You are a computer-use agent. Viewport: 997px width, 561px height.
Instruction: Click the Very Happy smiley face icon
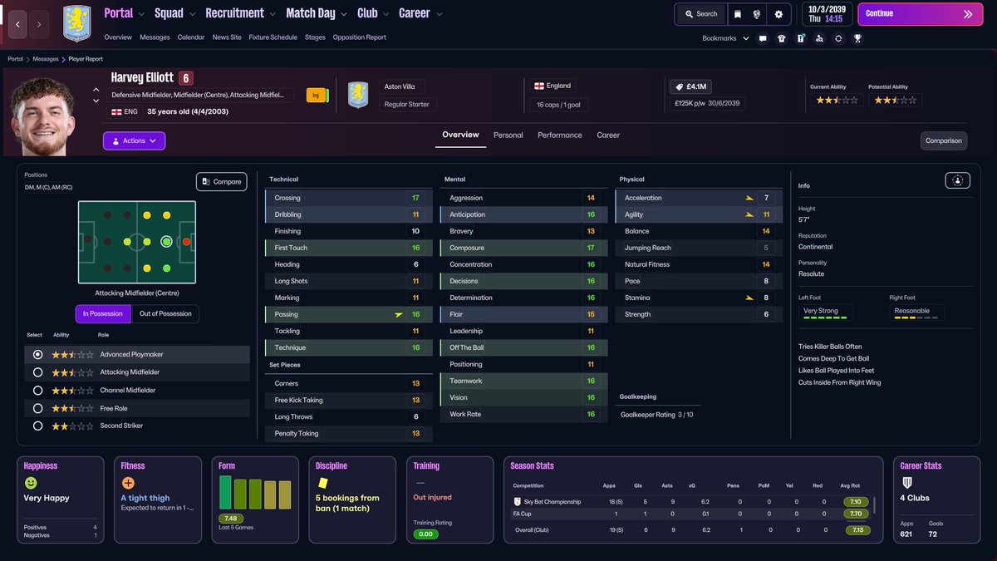(x=31, y=483)
